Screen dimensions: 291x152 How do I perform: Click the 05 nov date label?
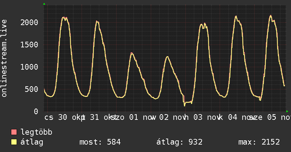[279, 117]
